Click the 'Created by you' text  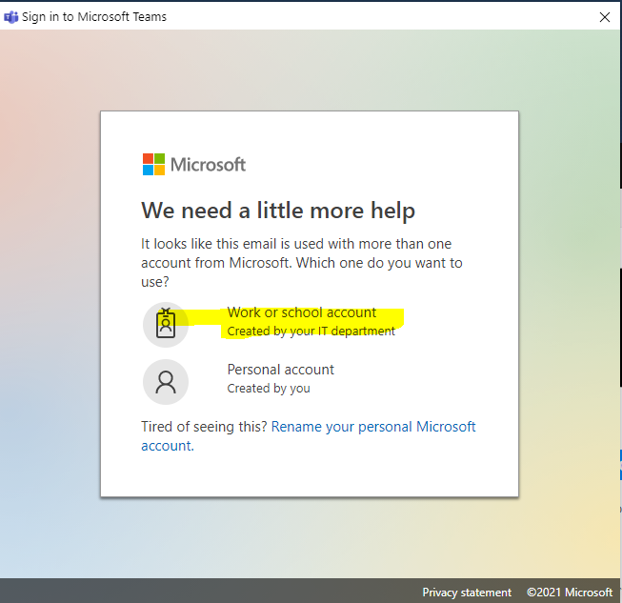point(269,388)
